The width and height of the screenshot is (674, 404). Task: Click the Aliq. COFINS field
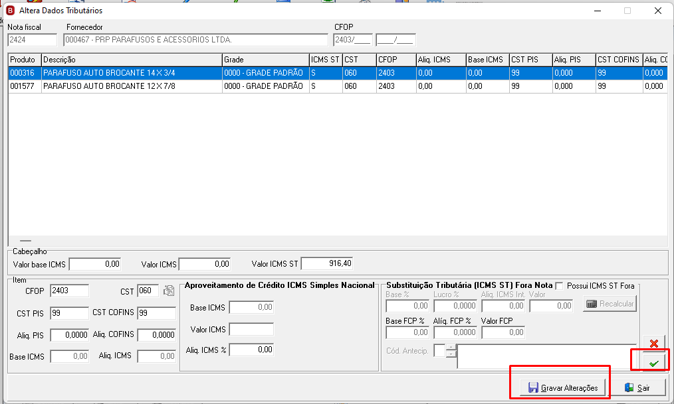click(x=157, y=335)
